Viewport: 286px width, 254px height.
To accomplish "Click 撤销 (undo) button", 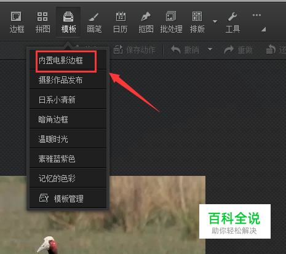I will tap(185, 50).
